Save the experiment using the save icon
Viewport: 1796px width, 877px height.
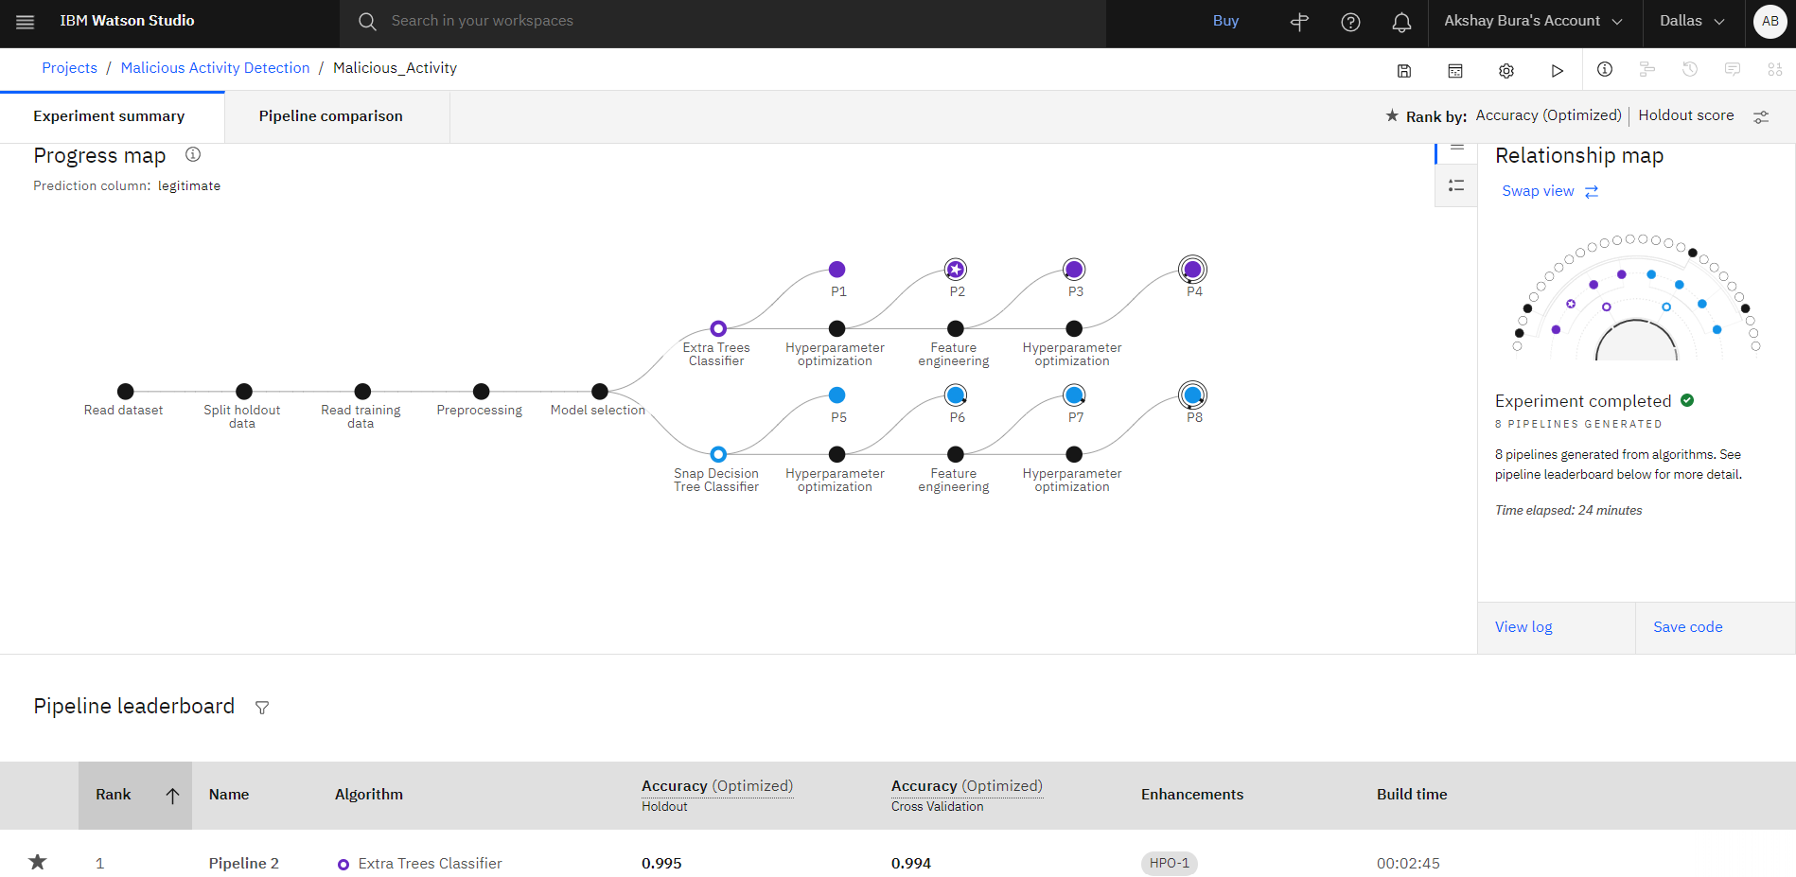1404,69
